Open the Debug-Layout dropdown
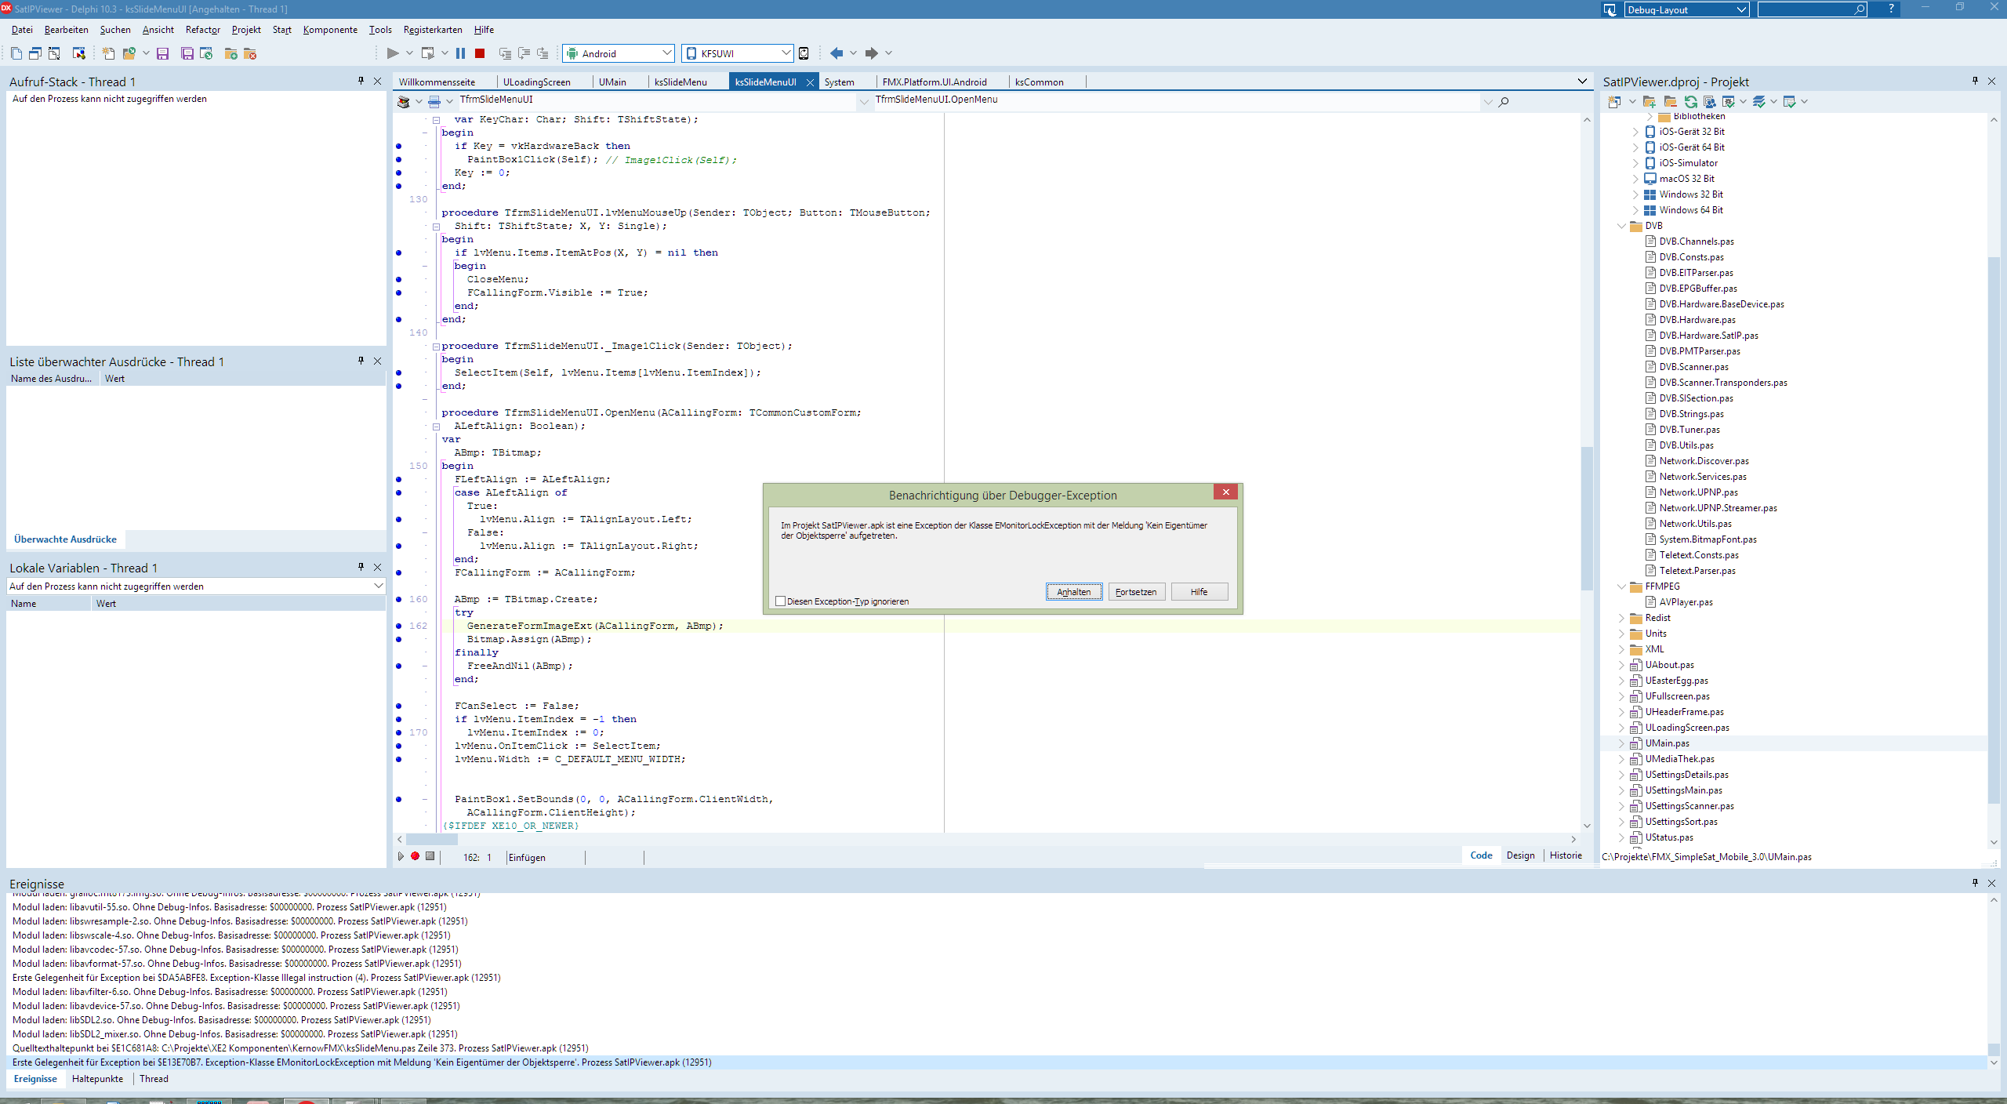This screenshot has height=1104, width=2007. point(1742,9)
